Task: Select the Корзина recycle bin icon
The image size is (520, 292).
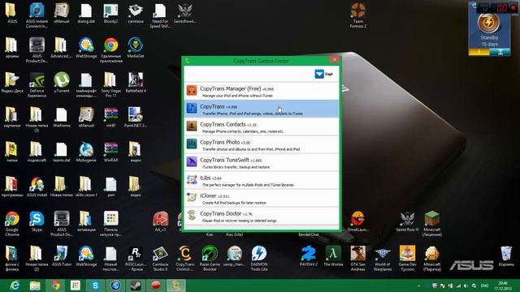Action: [x=505, y=256]
